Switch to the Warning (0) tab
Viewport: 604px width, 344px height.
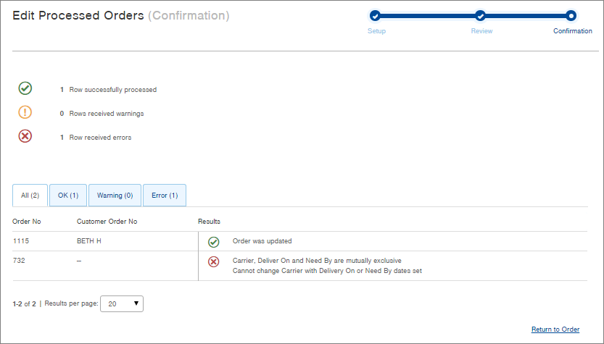115,196
